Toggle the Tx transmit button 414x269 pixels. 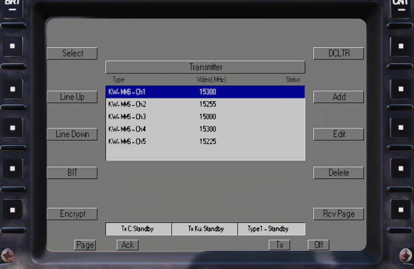coord(279,245)
